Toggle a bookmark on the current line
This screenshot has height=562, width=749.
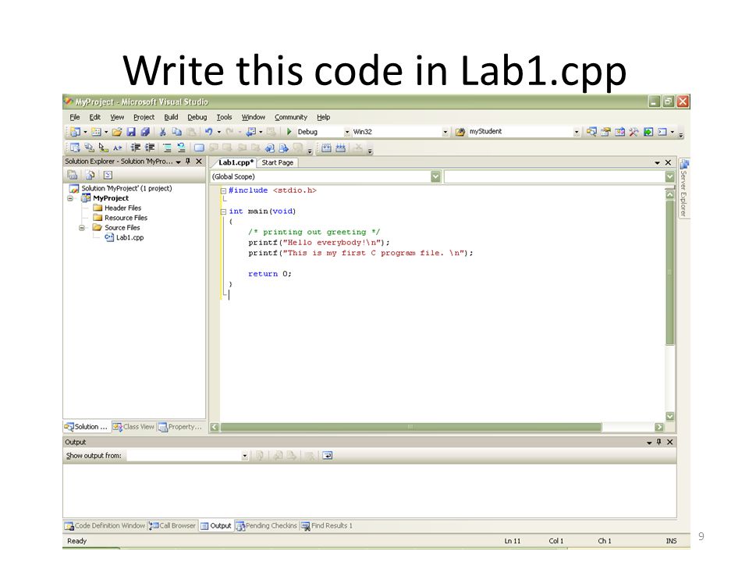[x=199, y=148]
